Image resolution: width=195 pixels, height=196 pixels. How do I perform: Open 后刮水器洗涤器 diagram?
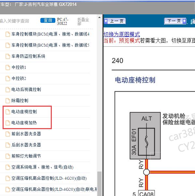pos(26,145)
